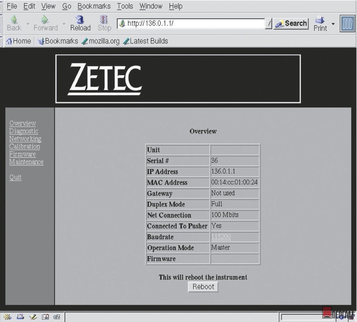Click the Reboot button
Screen dimensions: 357x322
coord(203,287)
